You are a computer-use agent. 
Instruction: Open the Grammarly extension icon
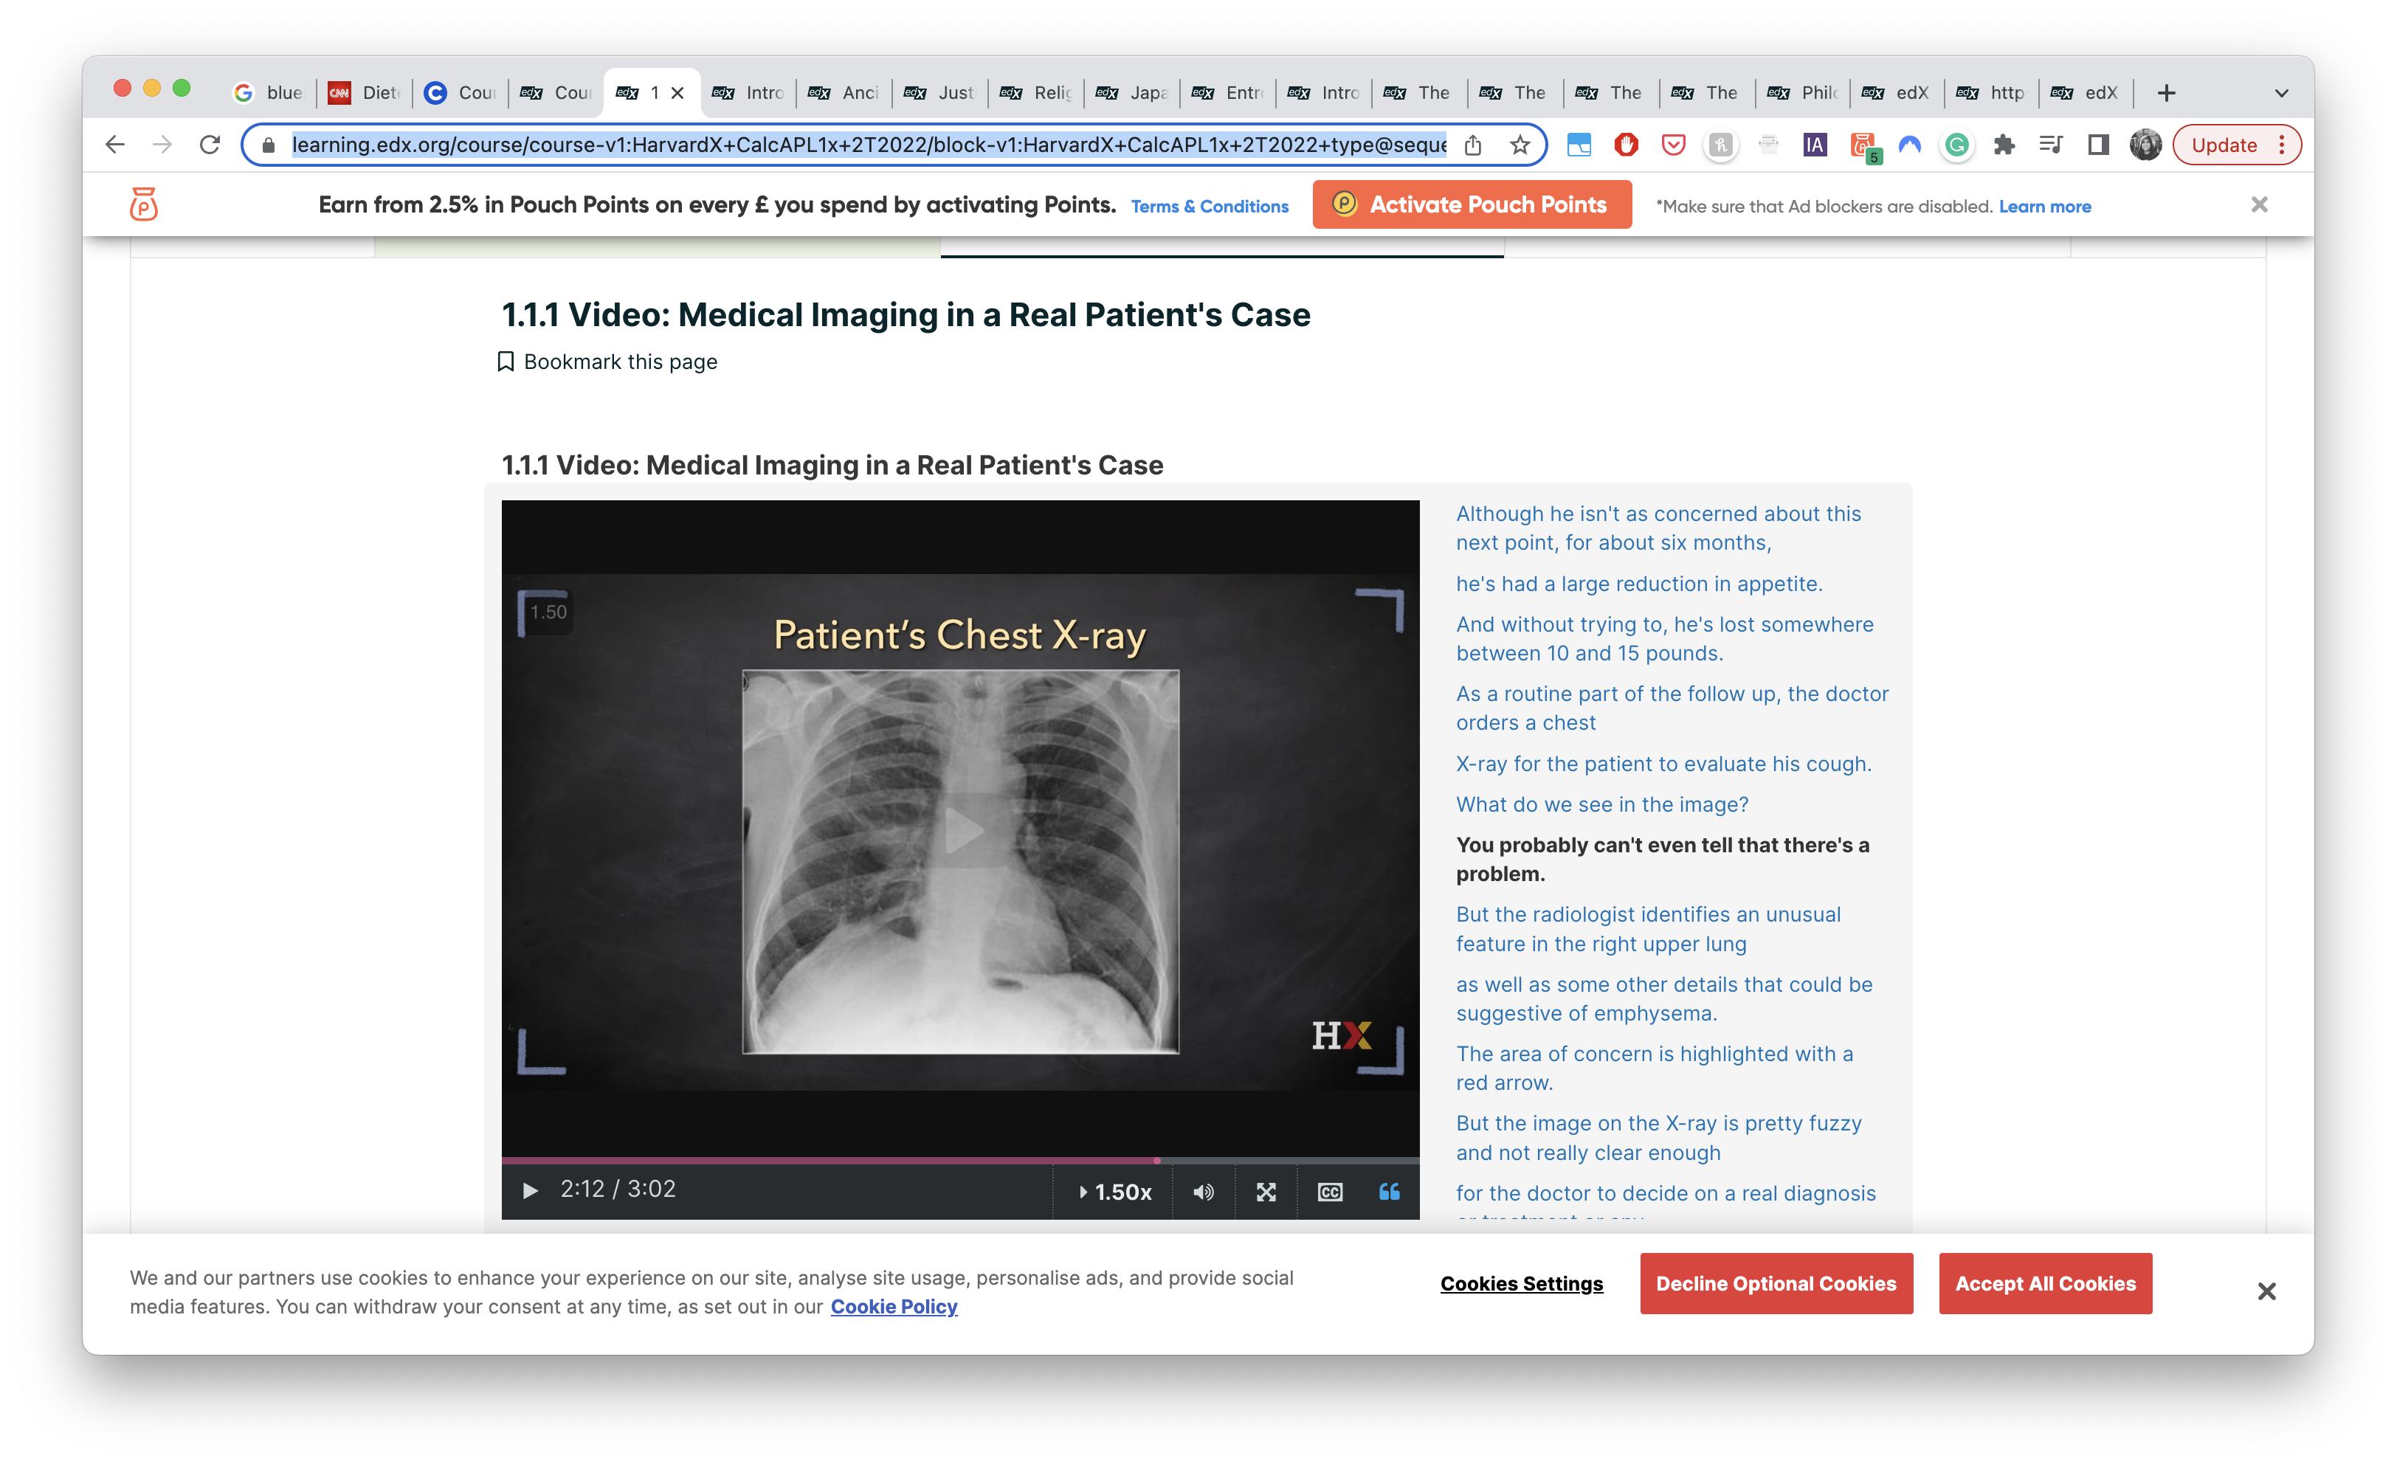(1956, 145)
